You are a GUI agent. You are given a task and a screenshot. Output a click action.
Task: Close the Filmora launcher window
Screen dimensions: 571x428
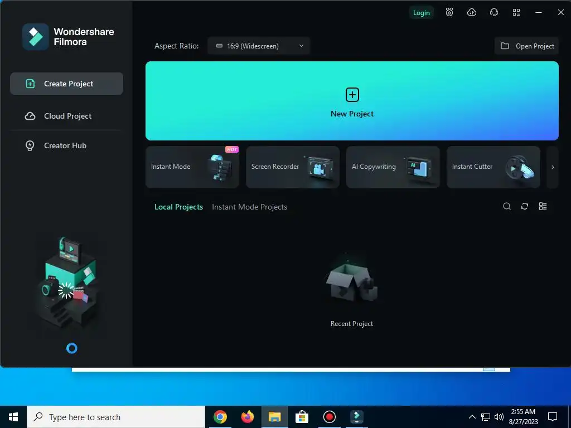[561, 12]
